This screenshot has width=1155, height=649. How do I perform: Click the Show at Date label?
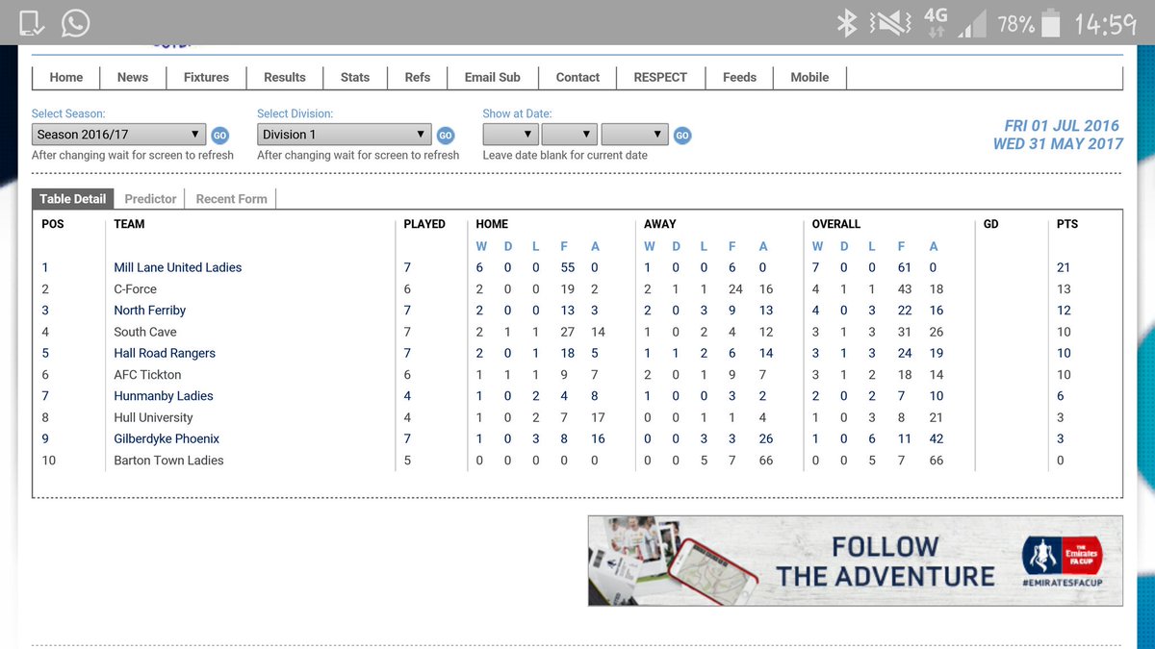[x=517, y=113]
